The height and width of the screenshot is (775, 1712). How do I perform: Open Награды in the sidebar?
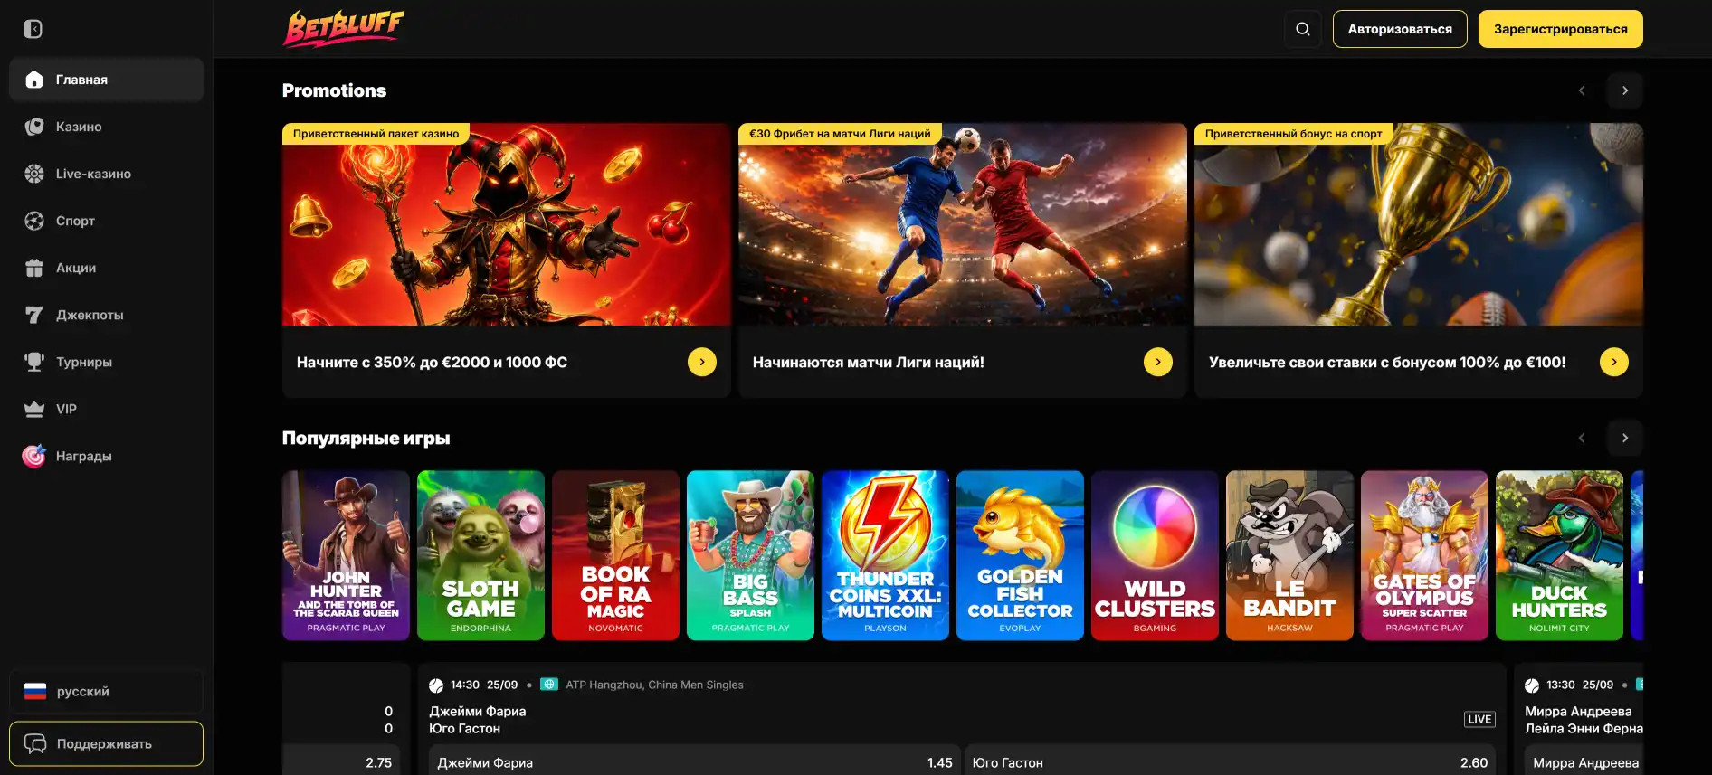(x=107, y=456)
